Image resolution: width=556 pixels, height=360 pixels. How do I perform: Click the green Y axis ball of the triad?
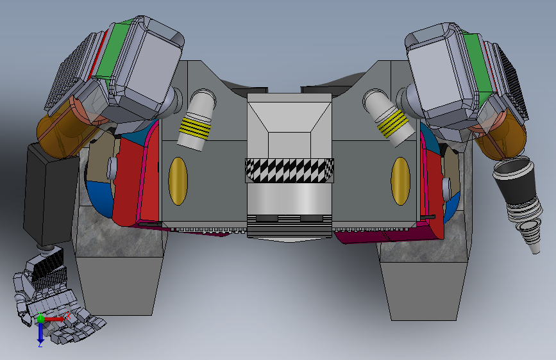41,318
